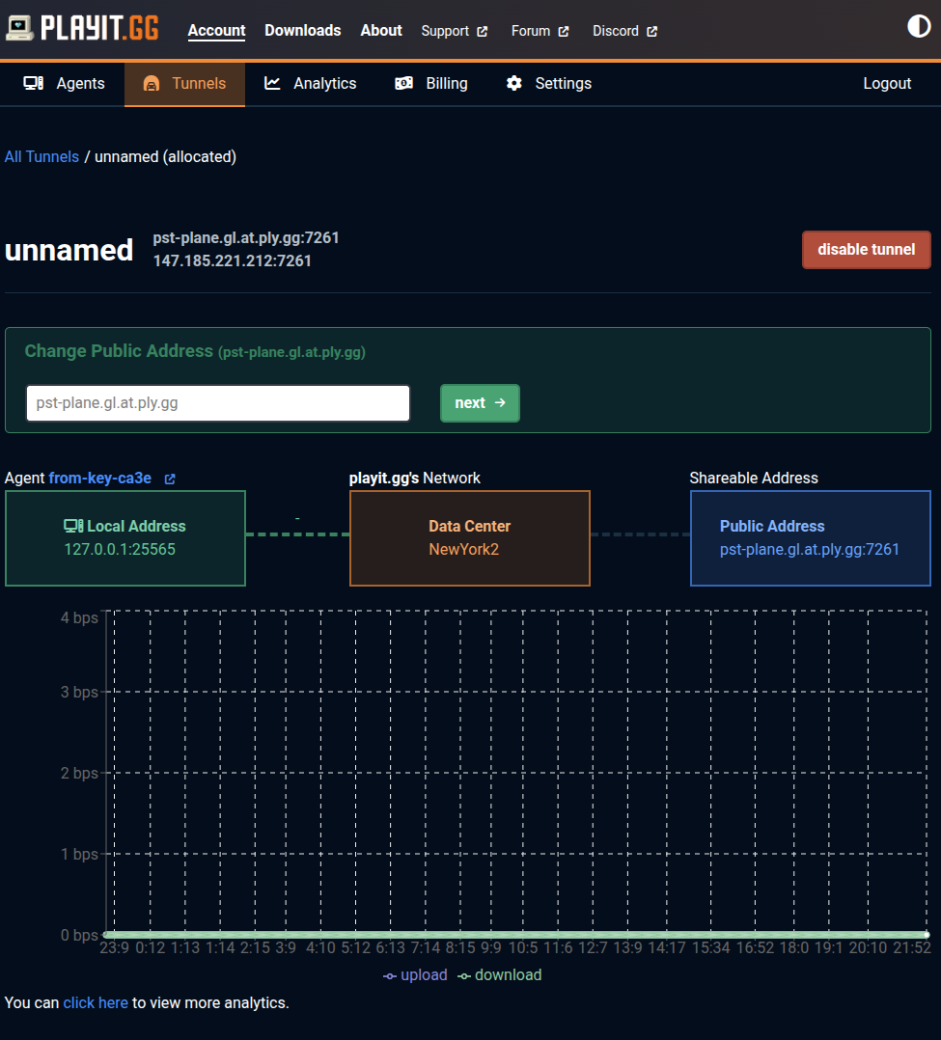Open the Downloads menu item
This screenshot has height=1040, width=941.
click(302, 30)
